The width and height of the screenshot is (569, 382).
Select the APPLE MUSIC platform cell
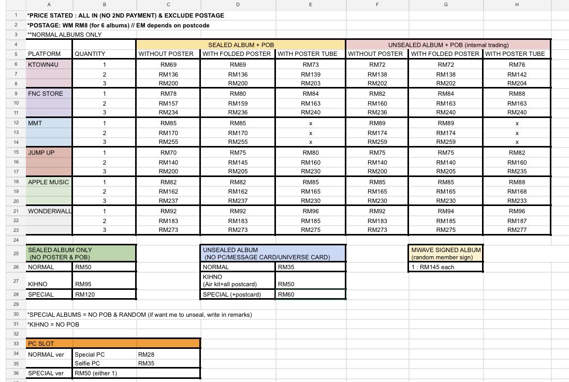49,182
